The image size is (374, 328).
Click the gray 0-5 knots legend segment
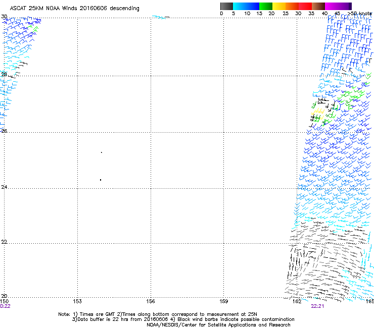click(x=226, y=6)
